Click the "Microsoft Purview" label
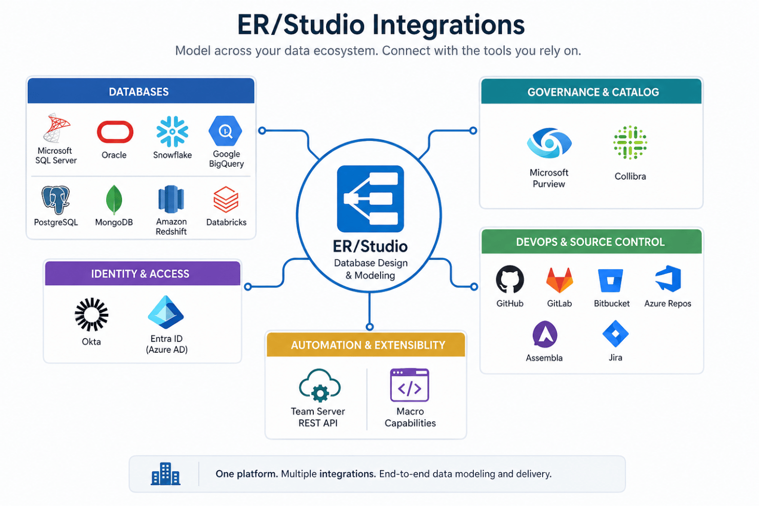The width and height of the screenshot is (759, 506). [x=549, y=178]
